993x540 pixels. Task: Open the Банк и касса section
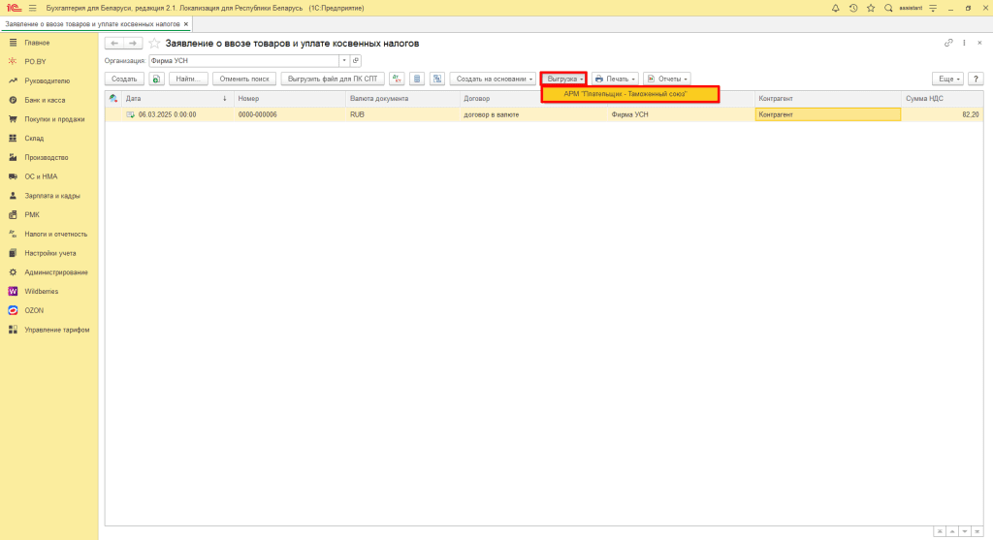[x=46, y=100]
